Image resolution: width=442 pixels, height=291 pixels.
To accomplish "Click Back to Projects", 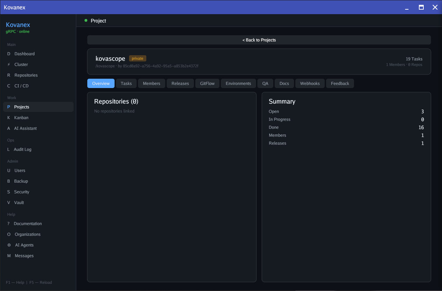I will (x=259, y=40).
